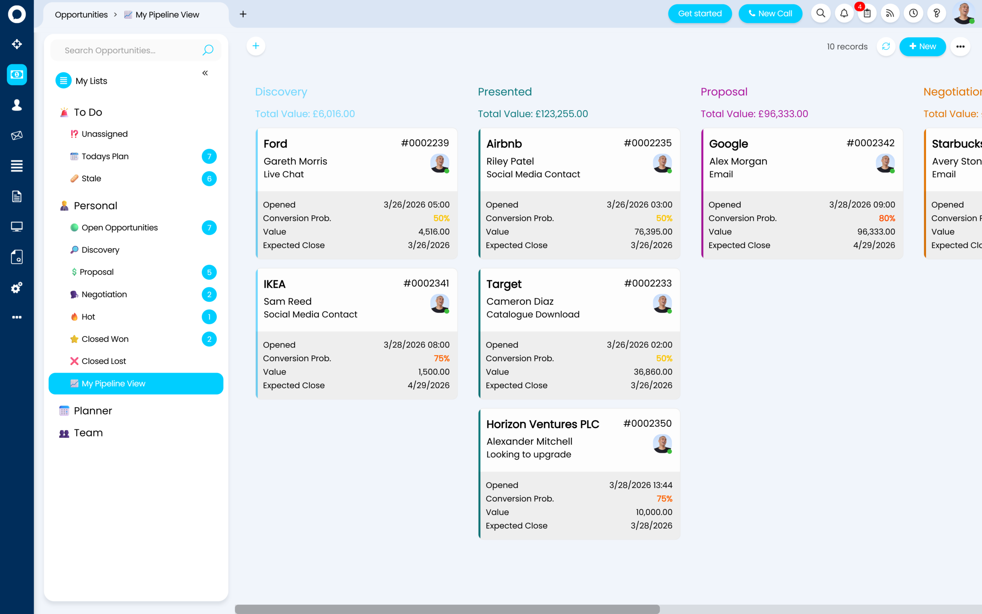Click the horizontal scrollbar at bottom
Image resolution: width=982 pixels, height=614 pixels.
447,609
